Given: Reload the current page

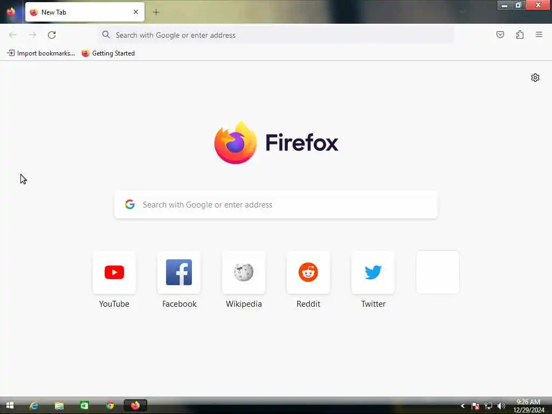Looking at the screenshot, I should tap(52, 35).
